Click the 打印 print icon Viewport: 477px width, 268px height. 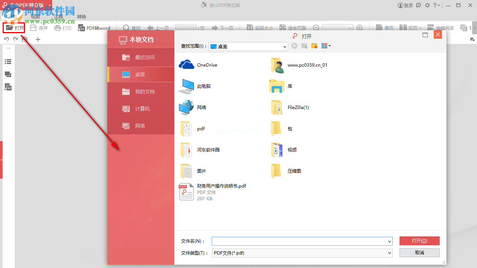click(x=57, y=28)
